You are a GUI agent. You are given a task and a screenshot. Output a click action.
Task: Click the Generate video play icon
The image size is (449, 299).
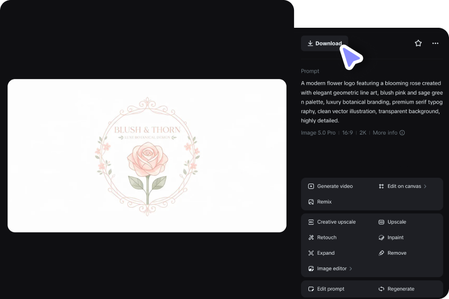point(311,186)
